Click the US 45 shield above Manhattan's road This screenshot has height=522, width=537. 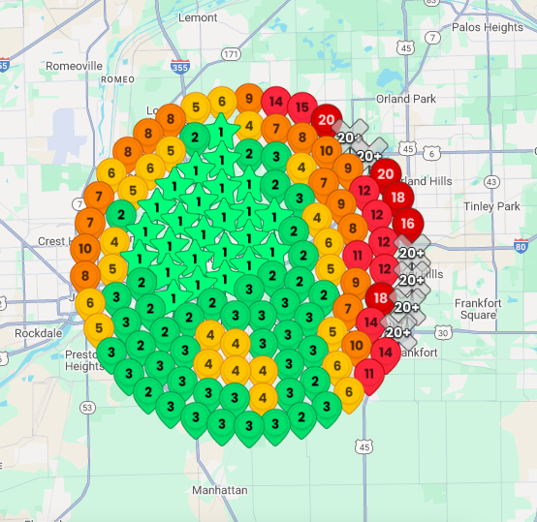[x=364, y=446]
